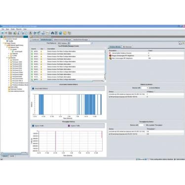Select the Subnets tree item
The height and width of the screenshot is (185, 185).
15,54
